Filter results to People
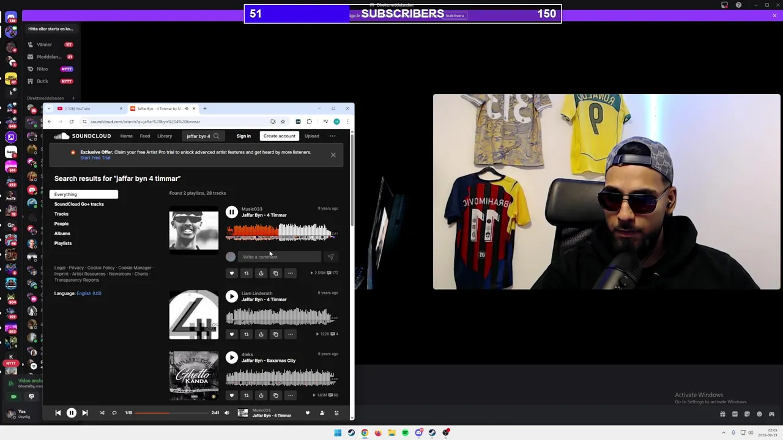 61,224
